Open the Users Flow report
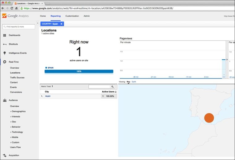This screenshot has width=235, height=160. (x=15, y=147)
